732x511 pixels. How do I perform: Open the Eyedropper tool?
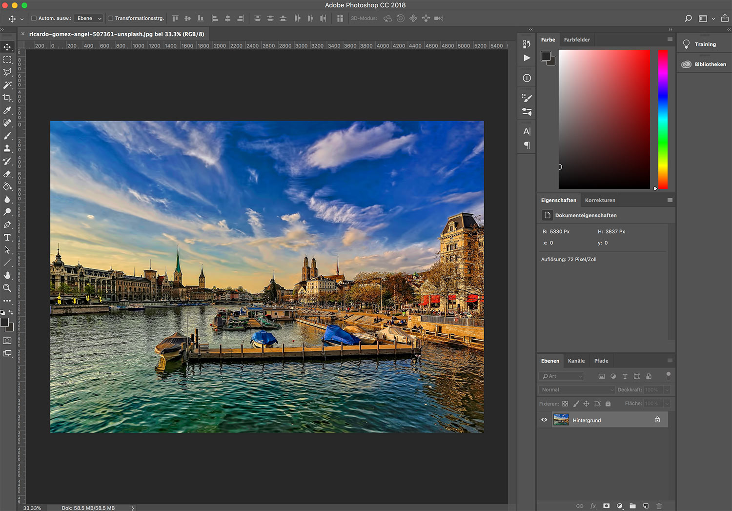(7, 110)
